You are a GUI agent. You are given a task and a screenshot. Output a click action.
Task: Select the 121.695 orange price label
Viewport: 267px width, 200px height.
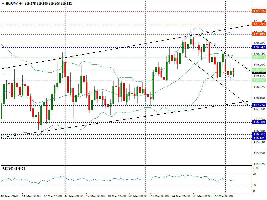click(x=259, y=24)
